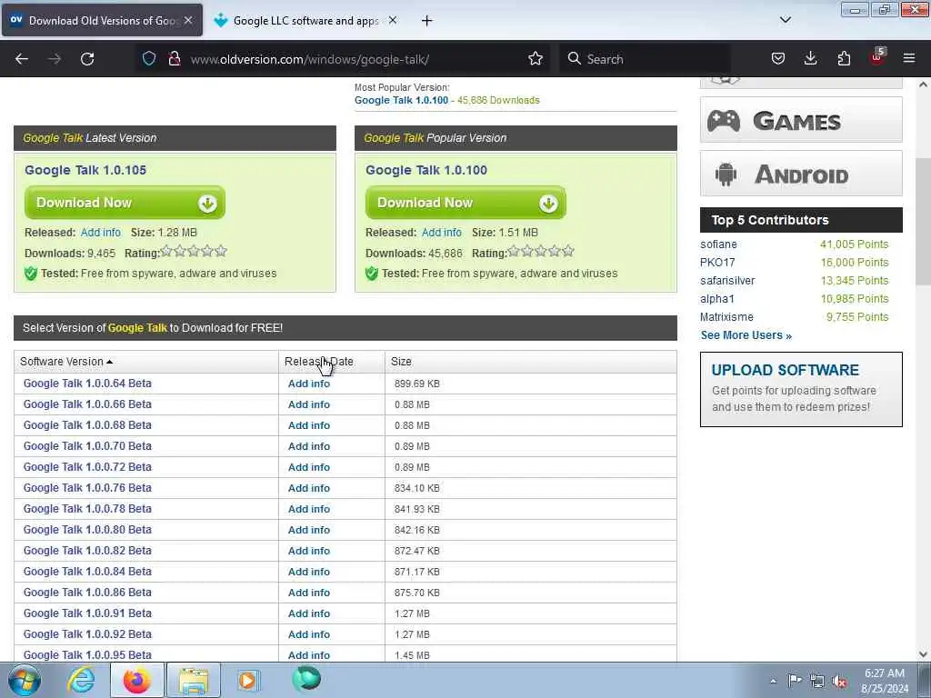The width and height of the screenshot is (931, 698).
Task: Open the extensions puzzle-piece icon
Action: (x=844, y=58)
